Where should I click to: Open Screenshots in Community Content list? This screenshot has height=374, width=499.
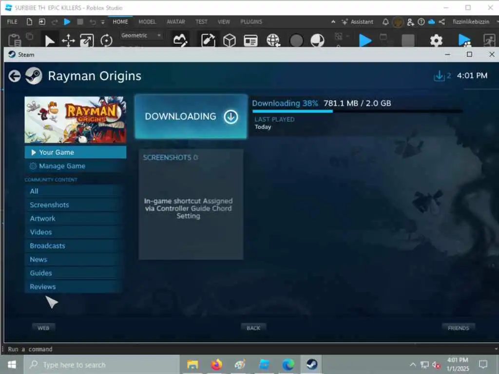[x=74, y=205]
